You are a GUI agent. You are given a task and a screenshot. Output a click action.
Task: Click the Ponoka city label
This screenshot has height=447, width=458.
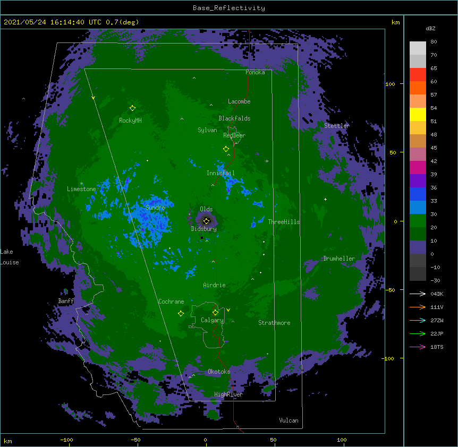coord(255,72)
